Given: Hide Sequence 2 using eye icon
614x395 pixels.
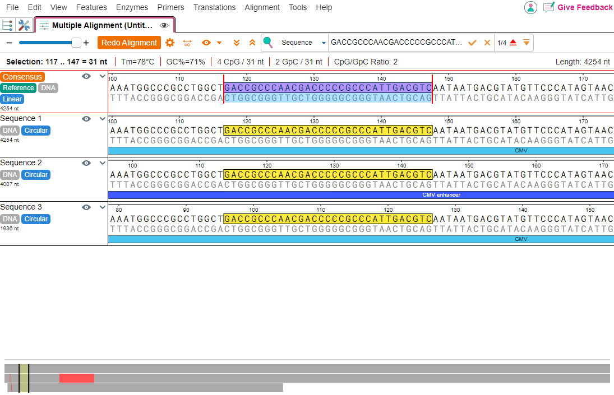Looking at the screenshot, I should point(86,162).
